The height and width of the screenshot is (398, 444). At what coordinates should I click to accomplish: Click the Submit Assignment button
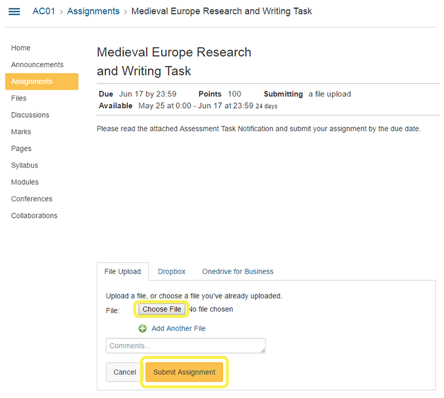tap(184, 372)
